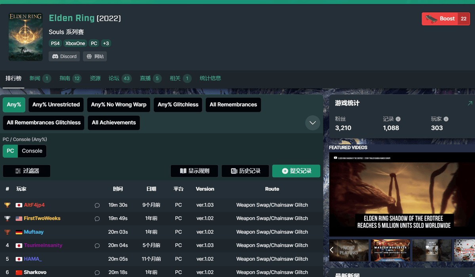Open game stats expand arrow icon
The width and height of the screenshot is (475, 277).
coord(470,103)
